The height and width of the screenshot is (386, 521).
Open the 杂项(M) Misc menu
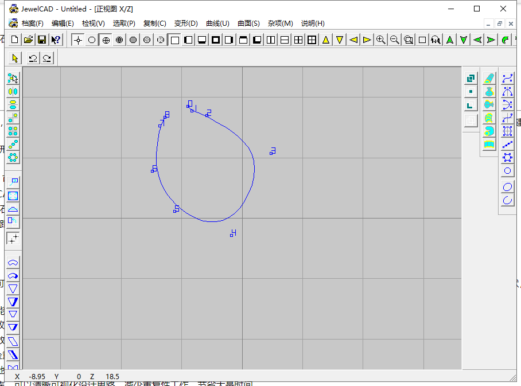pos(281,24)
